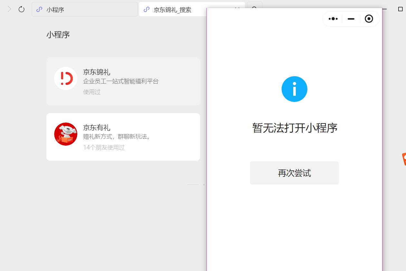Viewport: 406px width, 271px height.
Task: Click 赠礼新方式，群聊新玩法。 description
Action: pos(117,137)
